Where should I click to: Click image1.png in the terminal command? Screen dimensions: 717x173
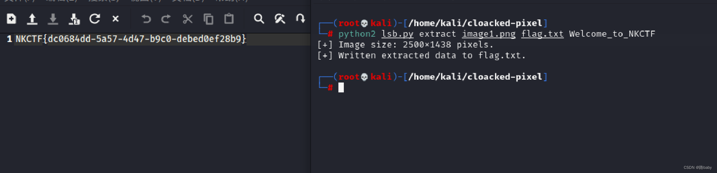pos(489,34)
